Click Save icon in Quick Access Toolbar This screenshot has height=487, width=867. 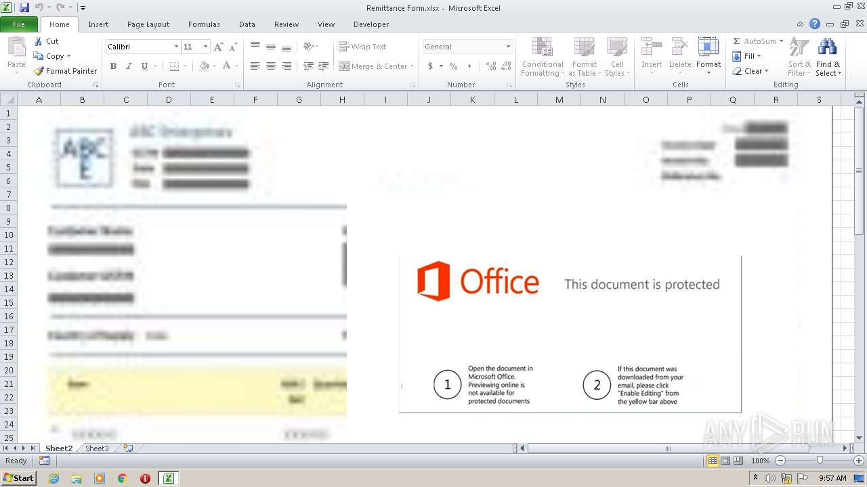coord(24,7)
